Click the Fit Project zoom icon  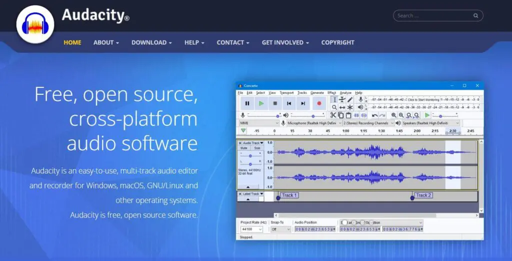(x=416, y=115)
